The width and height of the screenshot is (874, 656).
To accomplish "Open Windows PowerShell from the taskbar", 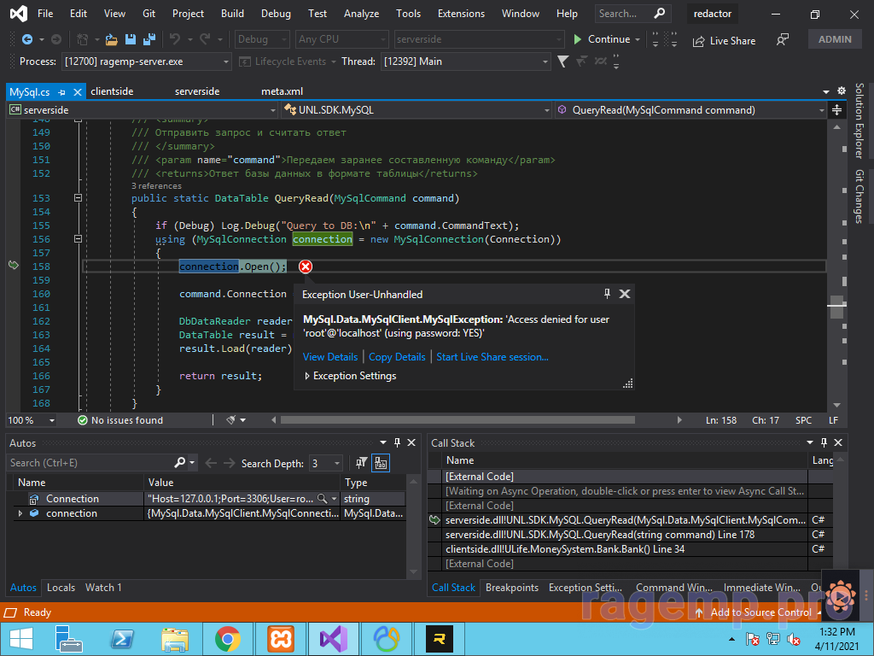I will point(123,639).
